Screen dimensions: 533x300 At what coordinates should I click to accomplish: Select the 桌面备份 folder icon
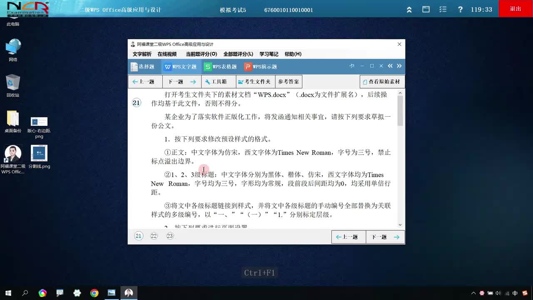click(13, 122)
